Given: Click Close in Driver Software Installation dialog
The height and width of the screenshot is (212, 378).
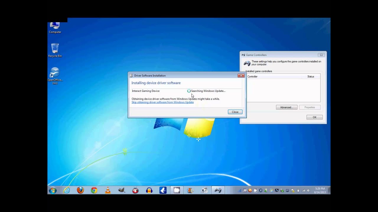Looking at the screenshot, I should (235, 112).
